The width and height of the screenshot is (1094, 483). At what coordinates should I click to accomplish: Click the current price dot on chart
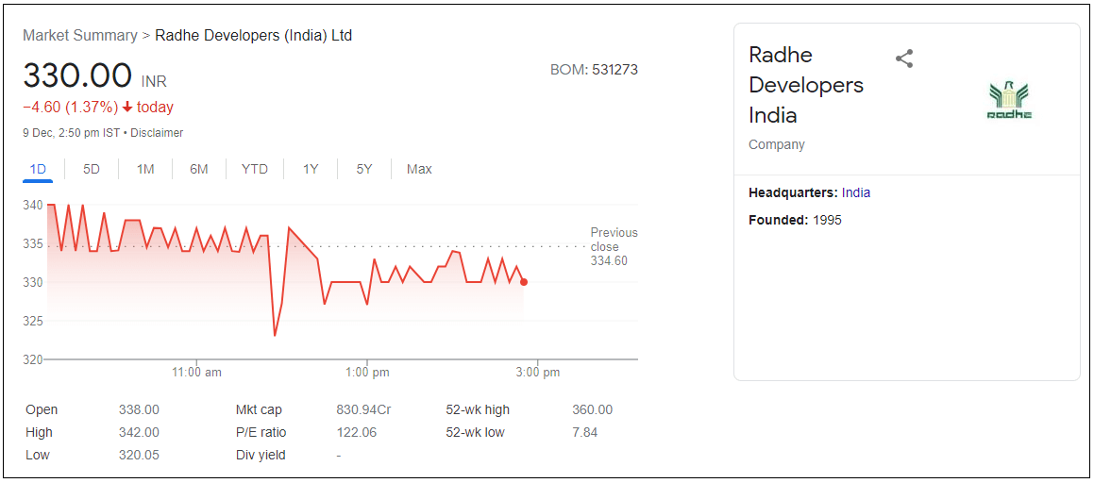point(524,282)
